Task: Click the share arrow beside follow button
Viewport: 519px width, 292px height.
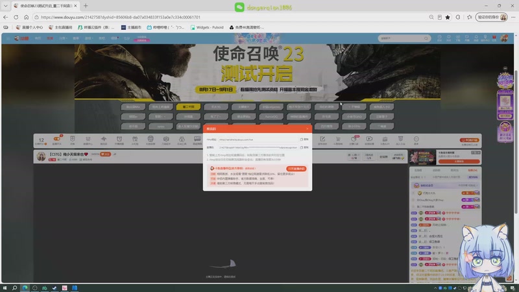Action: coord(115,154)
